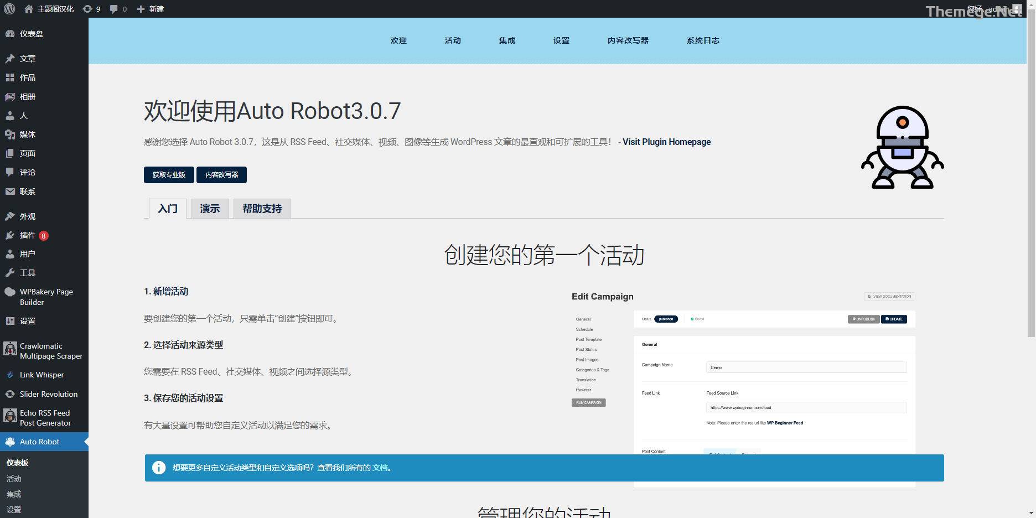Switch to the 帮助支持 tab
This screenshot has height=518, width=1036.
[262, 209]
